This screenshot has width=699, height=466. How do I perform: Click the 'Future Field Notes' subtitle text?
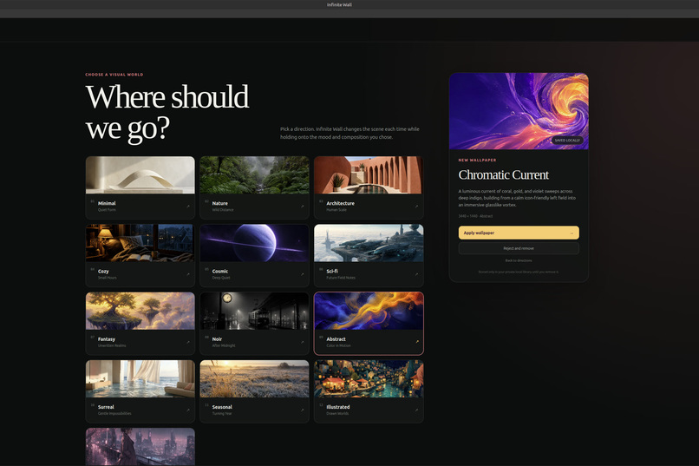pos(341,278)
